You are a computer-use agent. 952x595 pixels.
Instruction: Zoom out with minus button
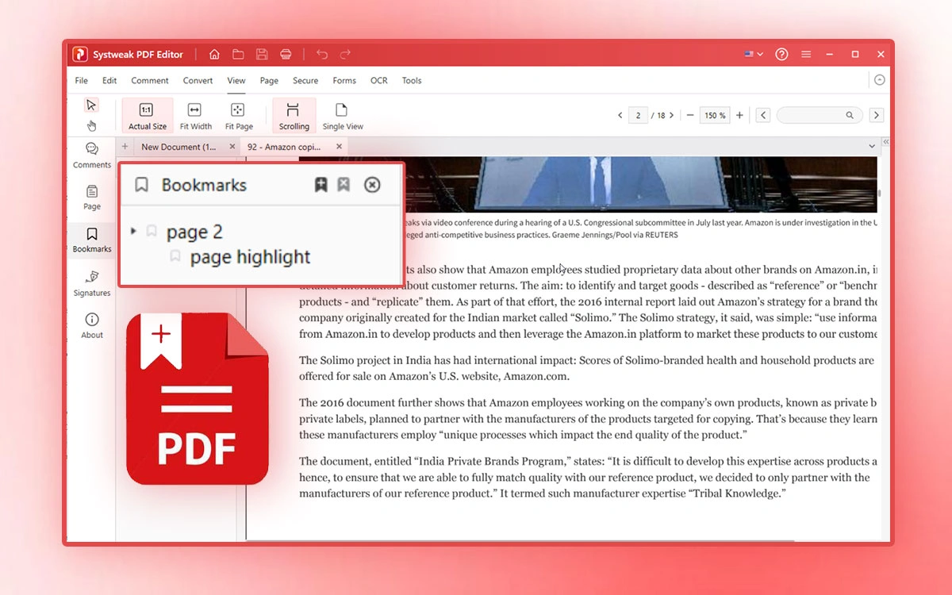coord(690,115)
